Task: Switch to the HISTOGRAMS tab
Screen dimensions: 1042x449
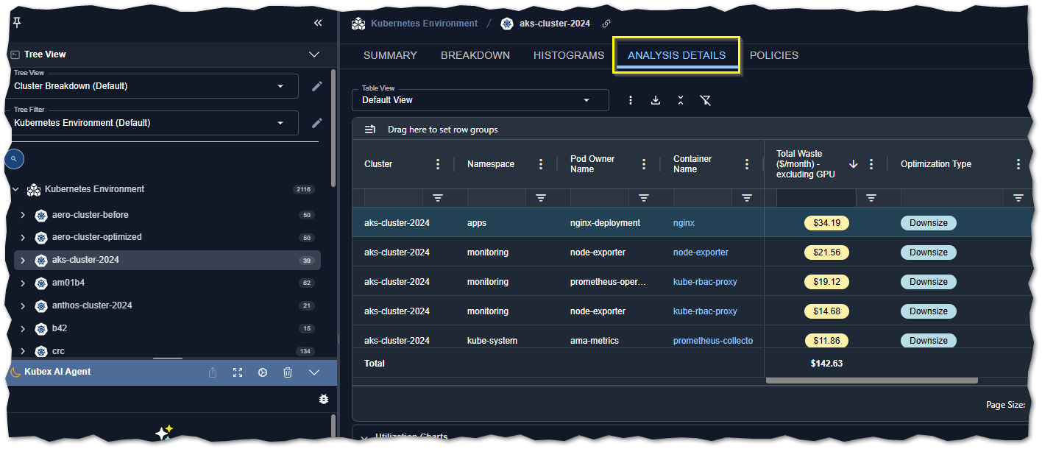Action: point(568,55)
